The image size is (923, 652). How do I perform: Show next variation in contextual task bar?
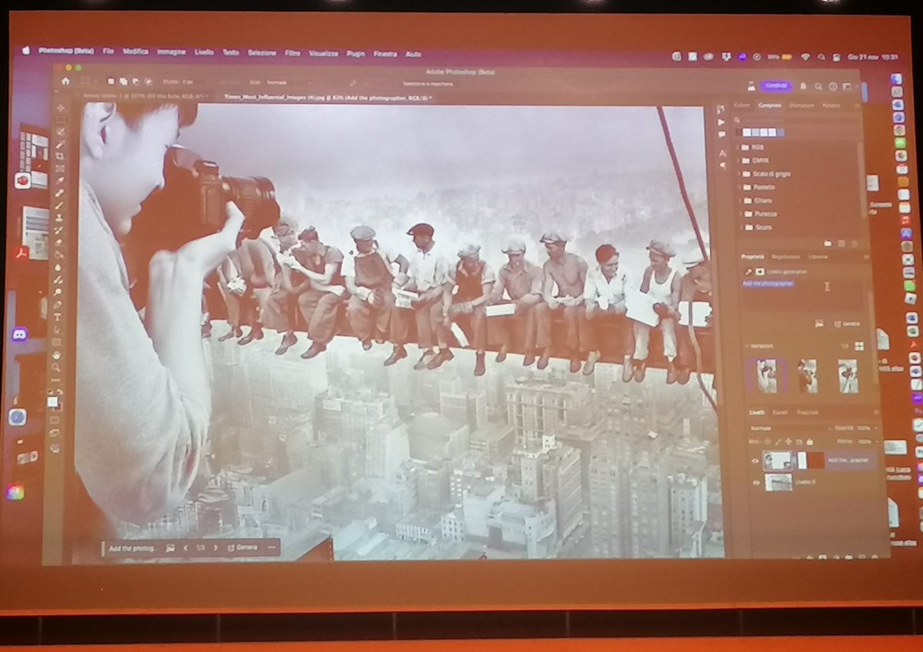(215, 547)
